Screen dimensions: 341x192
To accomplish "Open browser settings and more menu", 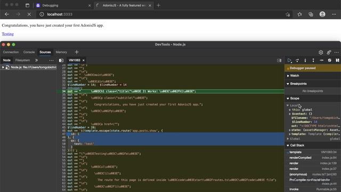I will 334,14.
